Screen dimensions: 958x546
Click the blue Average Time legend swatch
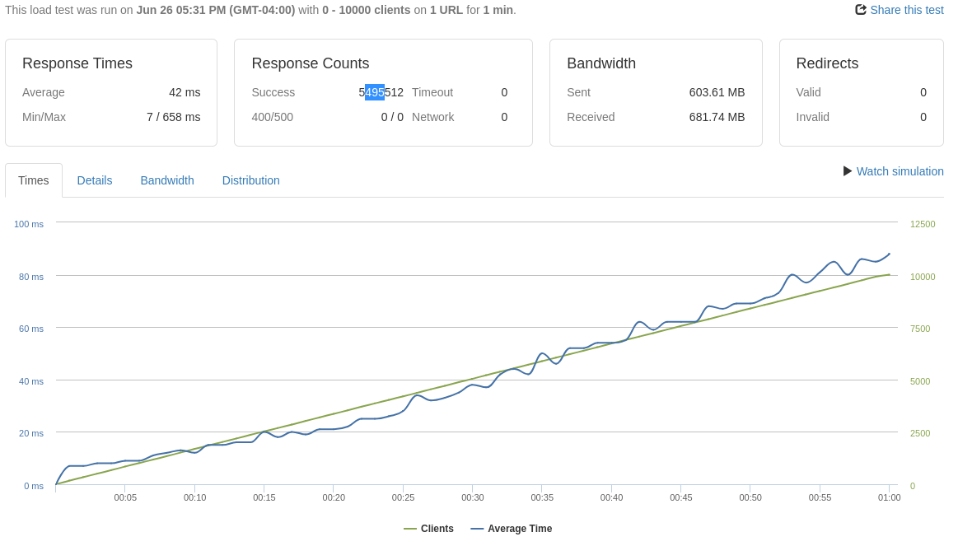tap(477, 529)
